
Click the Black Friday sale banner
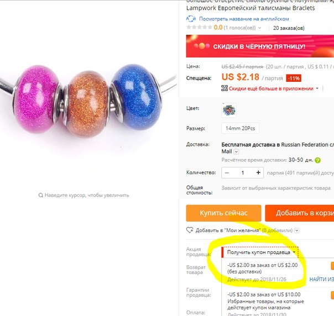pyautogui.click(x=260, y=46)
